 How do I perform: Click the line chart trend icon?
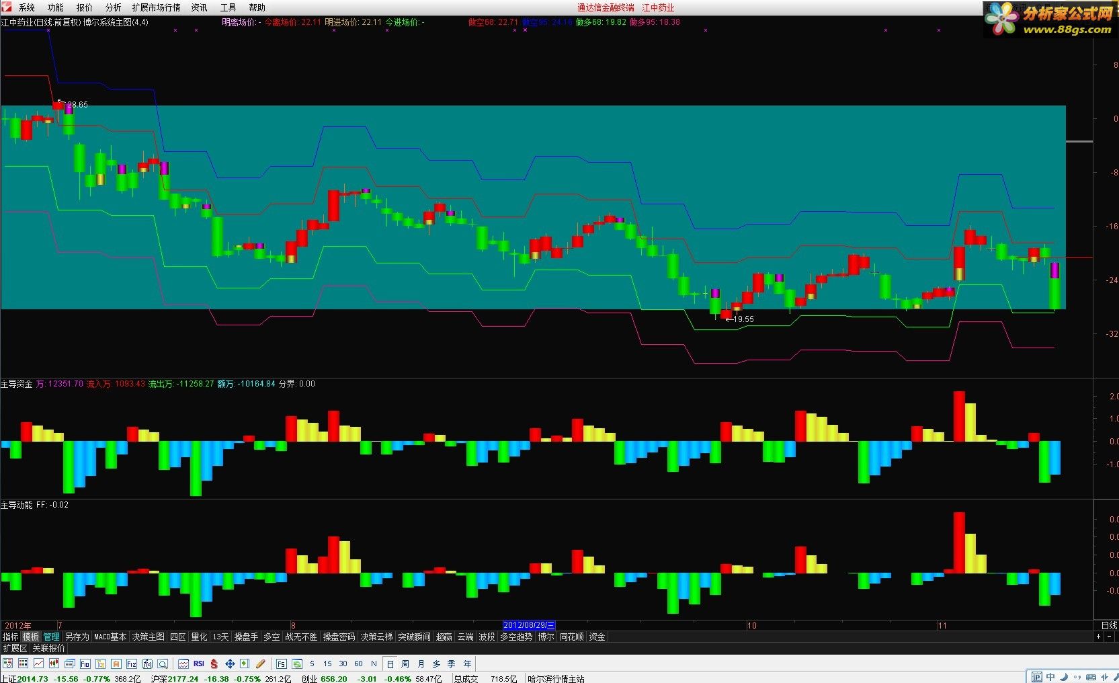point(38,664)
